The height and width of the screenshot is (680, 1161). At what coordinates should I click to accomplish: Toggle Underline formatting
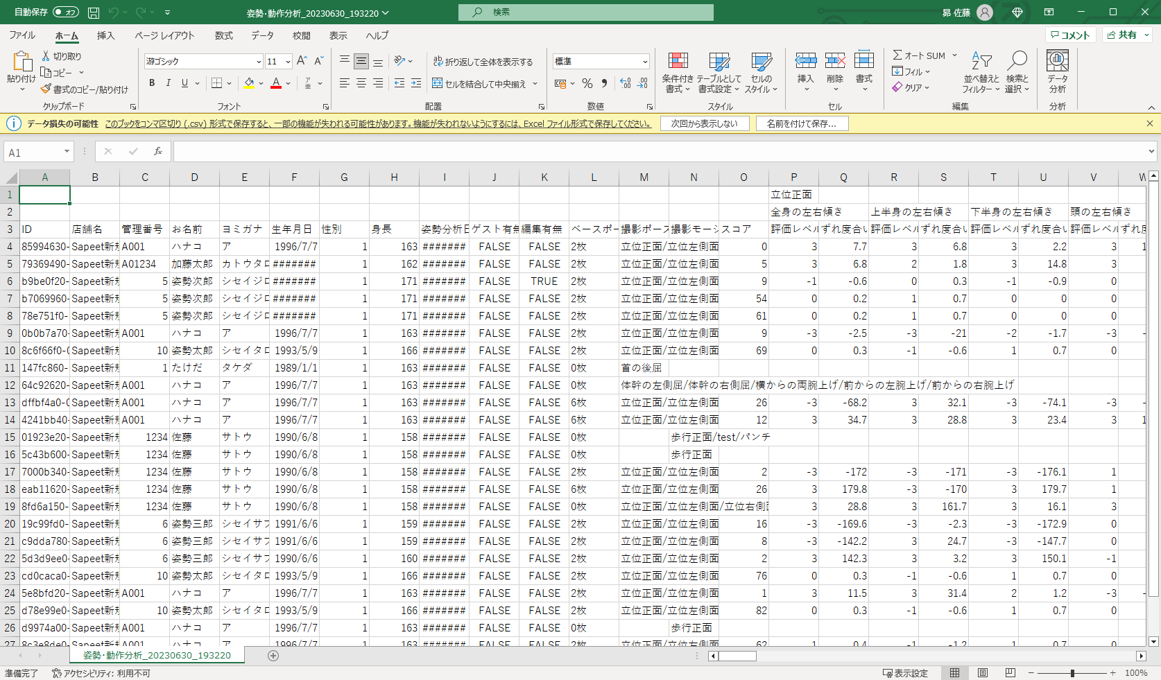(x=184, y=83)
